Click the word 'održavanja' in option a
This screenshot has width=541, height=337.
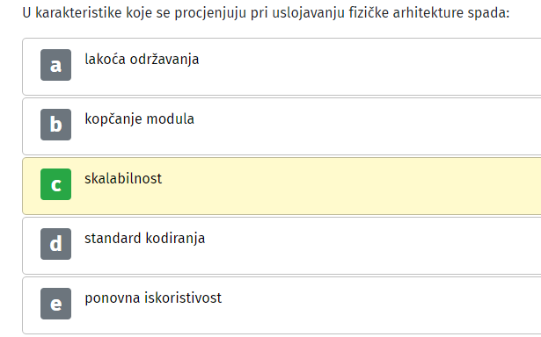(164, 60)
